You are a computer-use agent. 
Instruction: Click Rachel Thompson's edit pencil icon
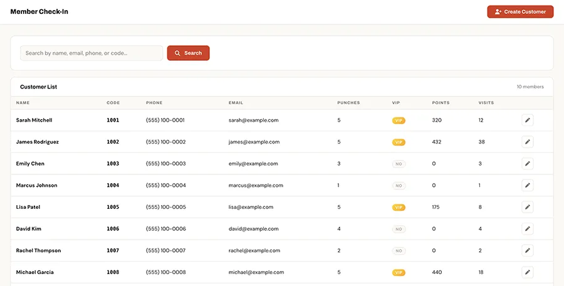click(x=527, y=250)
